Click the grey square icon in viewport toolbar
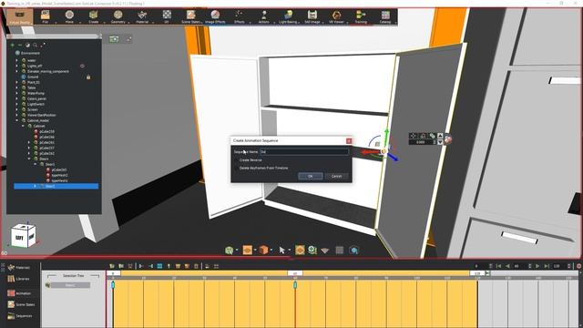Image resolution: width=583 pixels, height=328 pixels. click(340, 251)
